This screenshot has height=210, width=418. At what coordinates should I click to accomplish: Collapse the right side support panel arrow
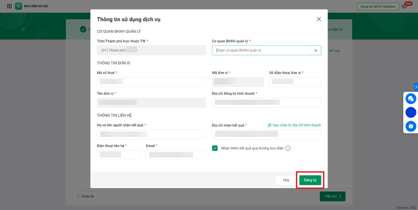point(416,87)
